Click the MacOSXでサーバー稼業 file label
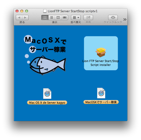 click(101, 102)
